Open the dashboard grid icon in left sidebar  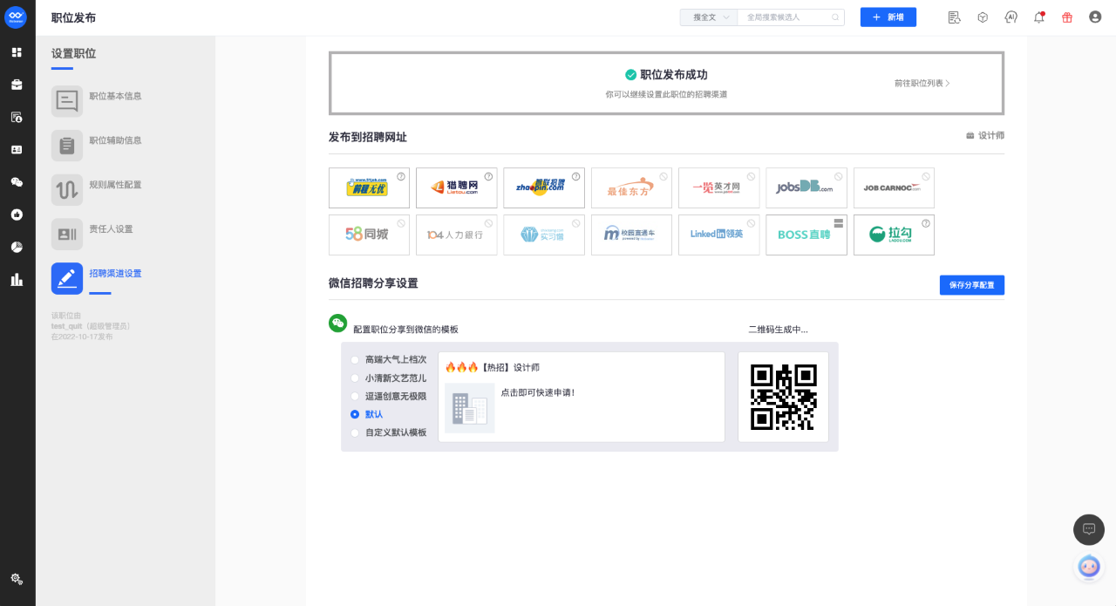17,52
